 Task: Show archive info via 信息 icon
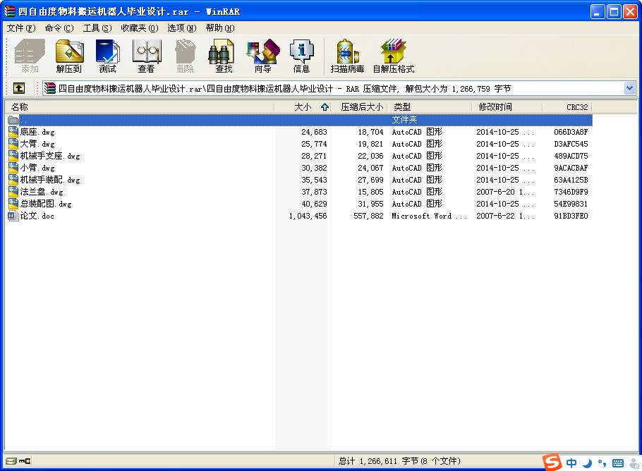[302, 55]
